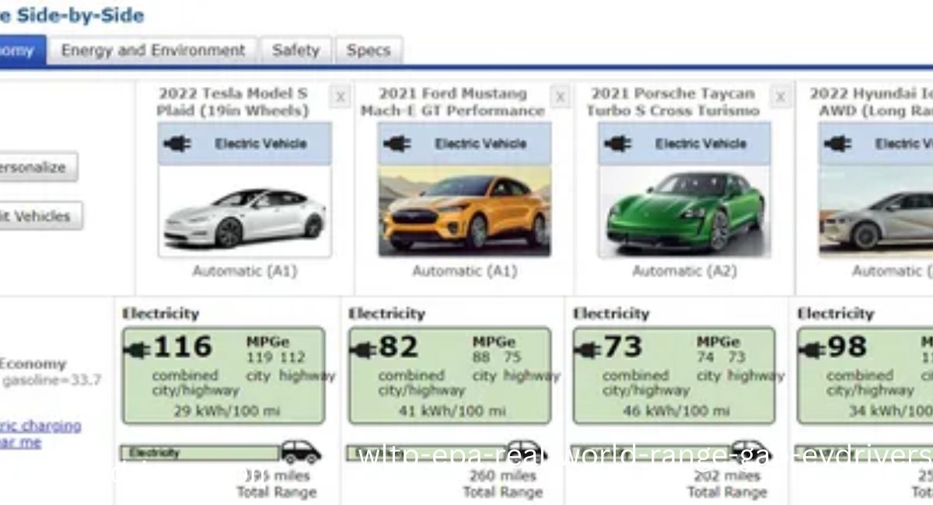
Task: Click Tesla's green Electricity range bar
Action: point(200,453)
